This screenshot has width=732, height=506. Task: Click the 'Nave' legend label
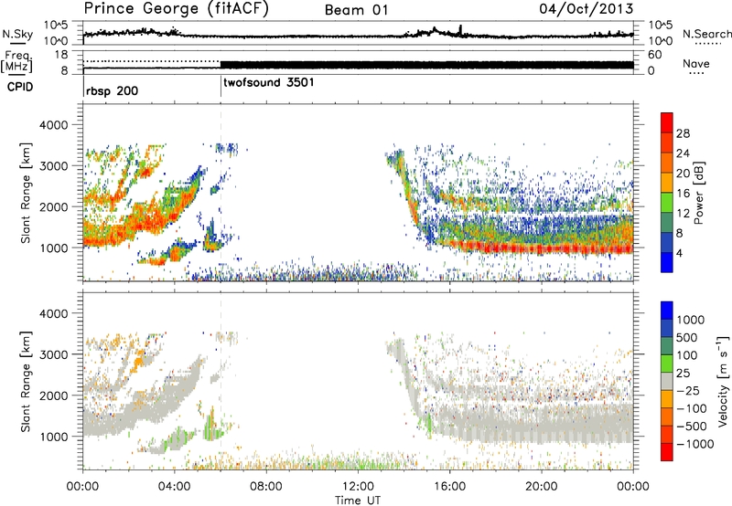click(696, 64)
